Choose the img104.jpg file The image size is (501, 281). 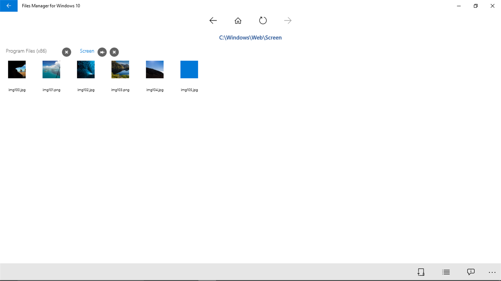(x=155, y=69)
